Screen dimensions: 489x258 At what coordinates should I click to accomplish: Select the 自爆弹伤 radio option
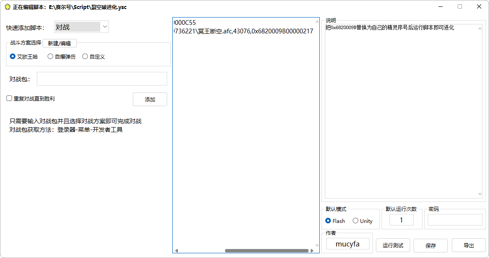tap(61, 56)
